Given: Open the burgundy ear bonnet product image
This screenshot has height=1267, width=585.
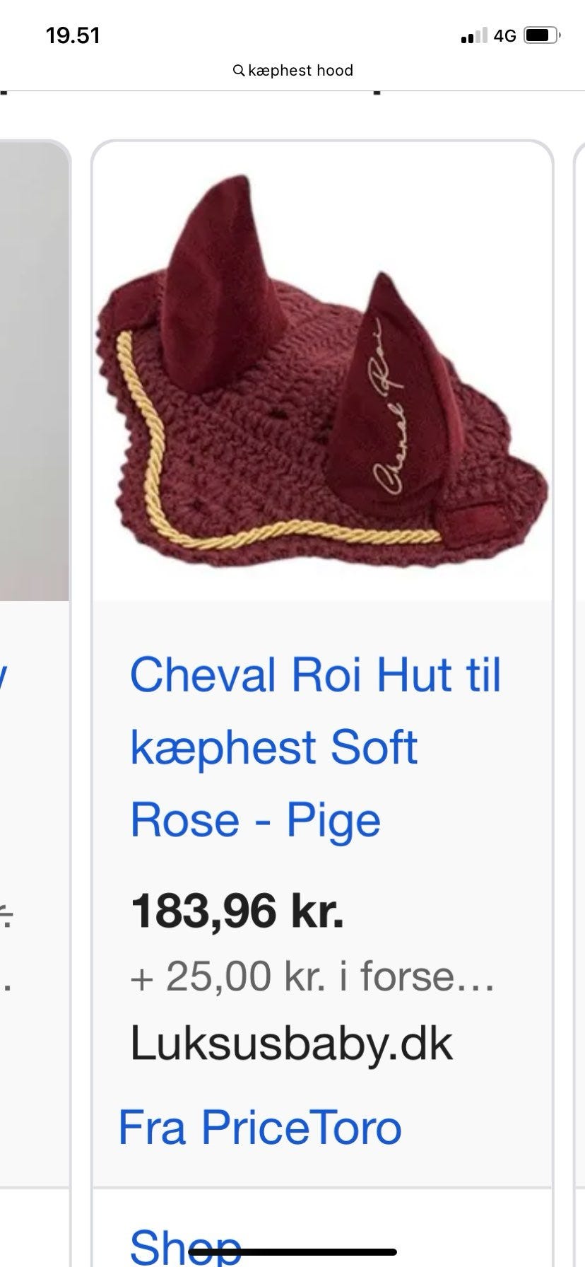Looking at the screenshot, I should [322, 373].
